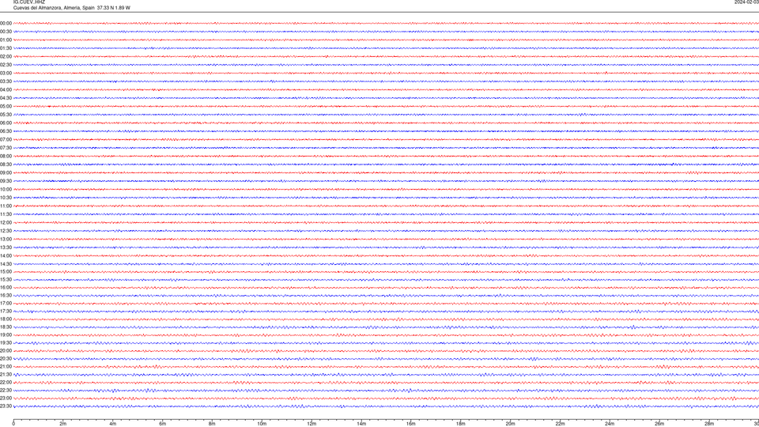Image resolution: width=759 pixels, height=427 pixels.
Task: Select the 20:00 time row label
Action: pos(6,351)
